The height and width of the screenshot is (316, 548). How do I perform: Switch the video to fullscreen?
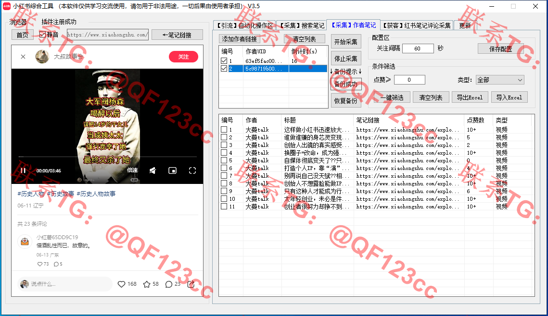(x=192, y=170)
